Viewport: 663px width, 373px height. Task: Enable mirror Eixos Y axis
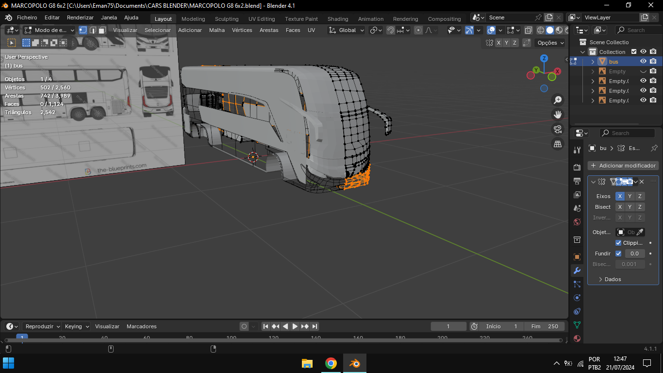(630, 196)
